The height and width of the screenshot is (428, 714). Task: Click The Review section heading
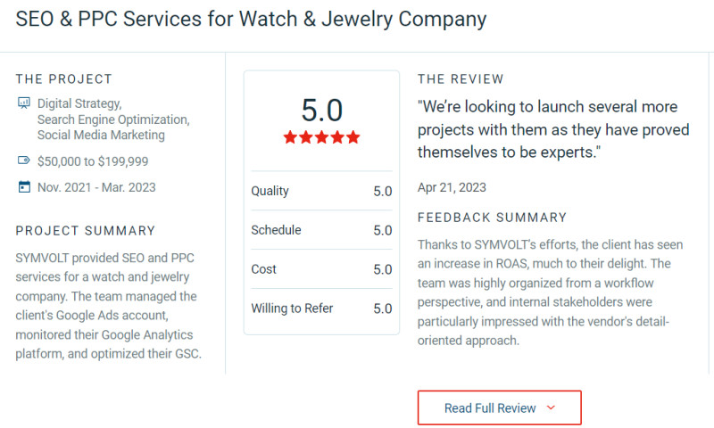461,79
